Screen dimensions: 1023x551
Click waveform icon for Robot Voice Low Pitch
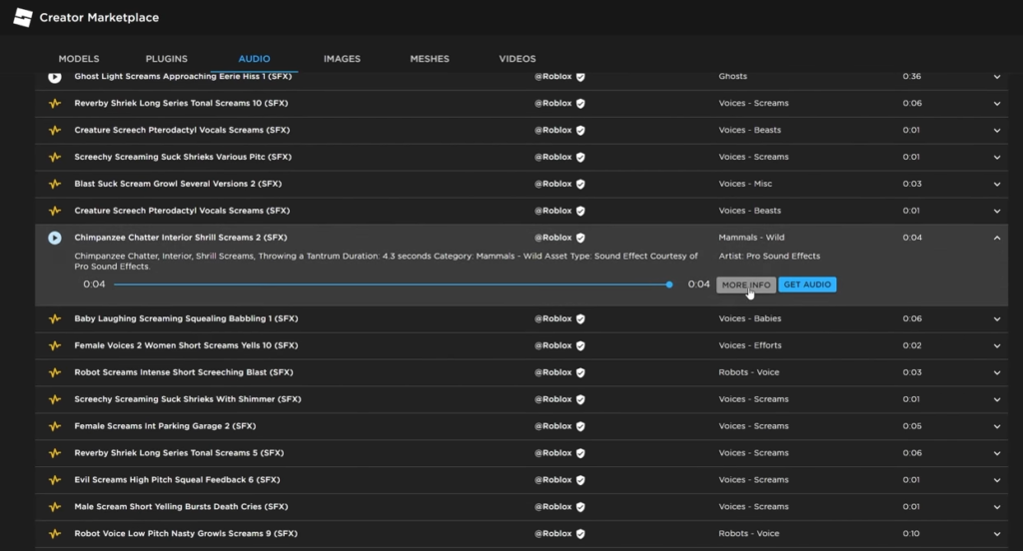pyautogui.click(x=55, y=533)
